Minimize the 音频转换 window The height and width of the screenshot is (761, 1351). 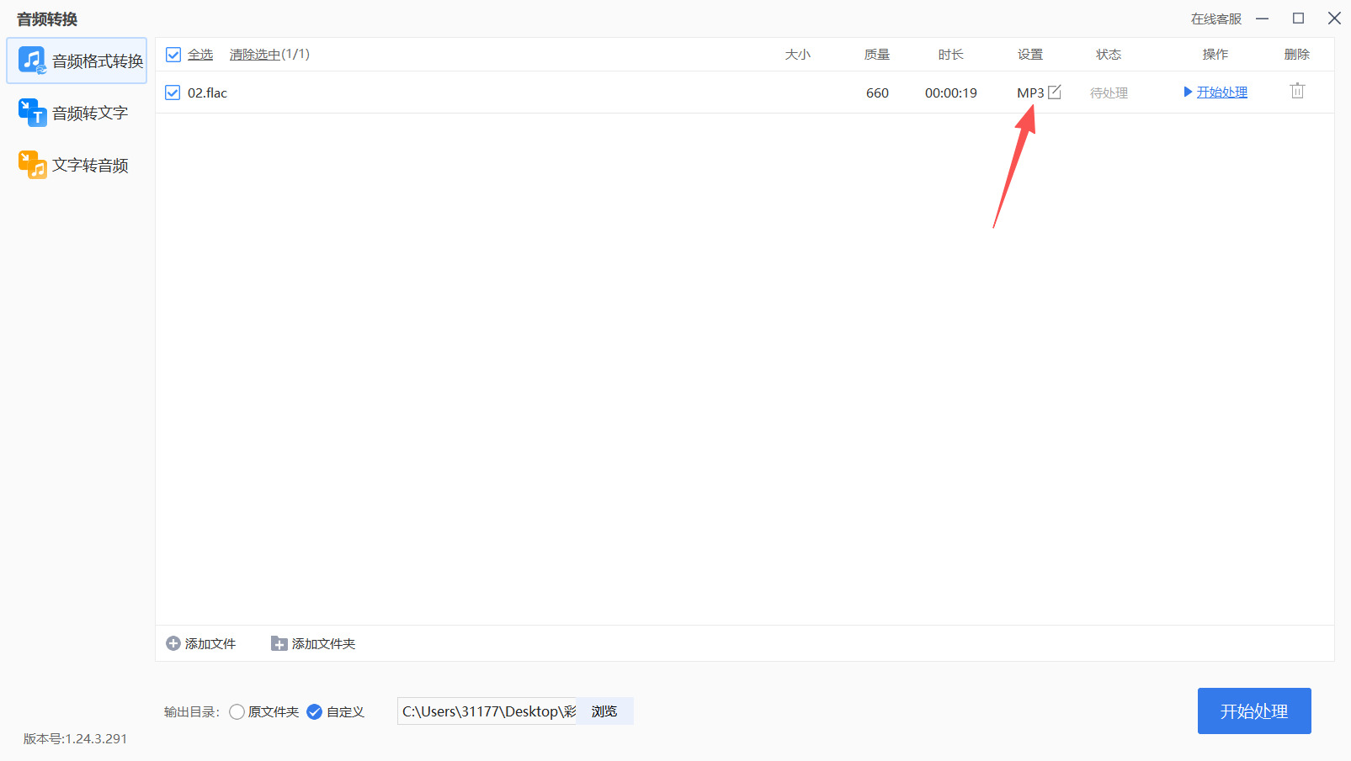tap(1263, 18)
